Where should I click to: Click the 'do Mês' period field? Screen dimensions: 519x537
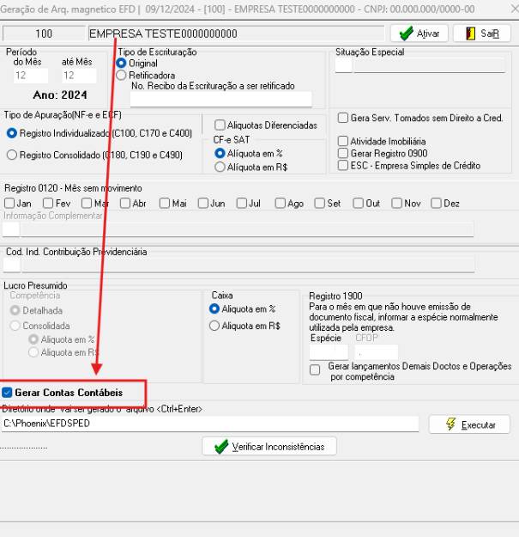click(x=31, y=76)
